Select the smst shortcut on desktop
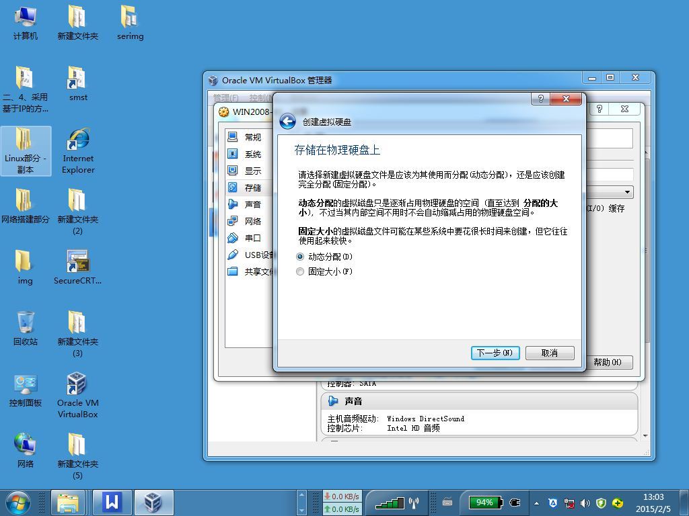The height and width of the screenshot is (516, 689). tap(78, 84)
